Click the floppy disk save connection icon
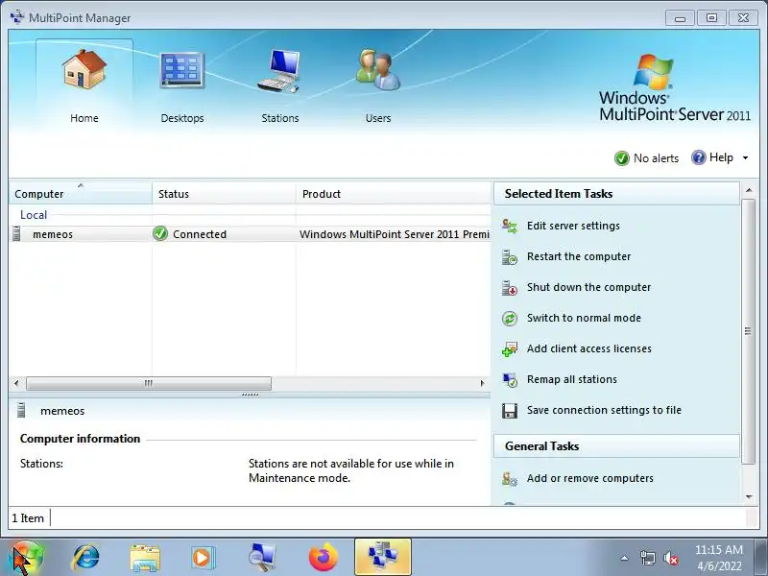The height and width of the screenshot is (576, 768). [510, 411]
